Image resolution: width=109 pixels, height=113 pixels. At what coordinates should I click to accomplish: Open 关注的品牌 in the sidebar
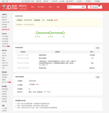(x=5, y=41)
